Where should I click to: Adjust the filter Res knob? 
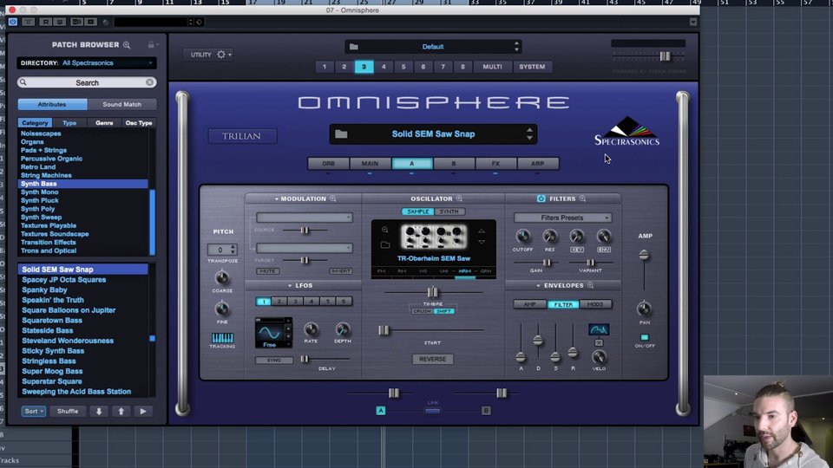(x=550, y=236)
